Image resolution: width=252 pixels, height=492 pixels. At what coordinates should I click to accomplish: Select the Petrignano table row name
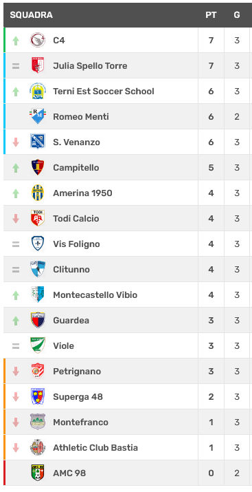pos(77,371)
